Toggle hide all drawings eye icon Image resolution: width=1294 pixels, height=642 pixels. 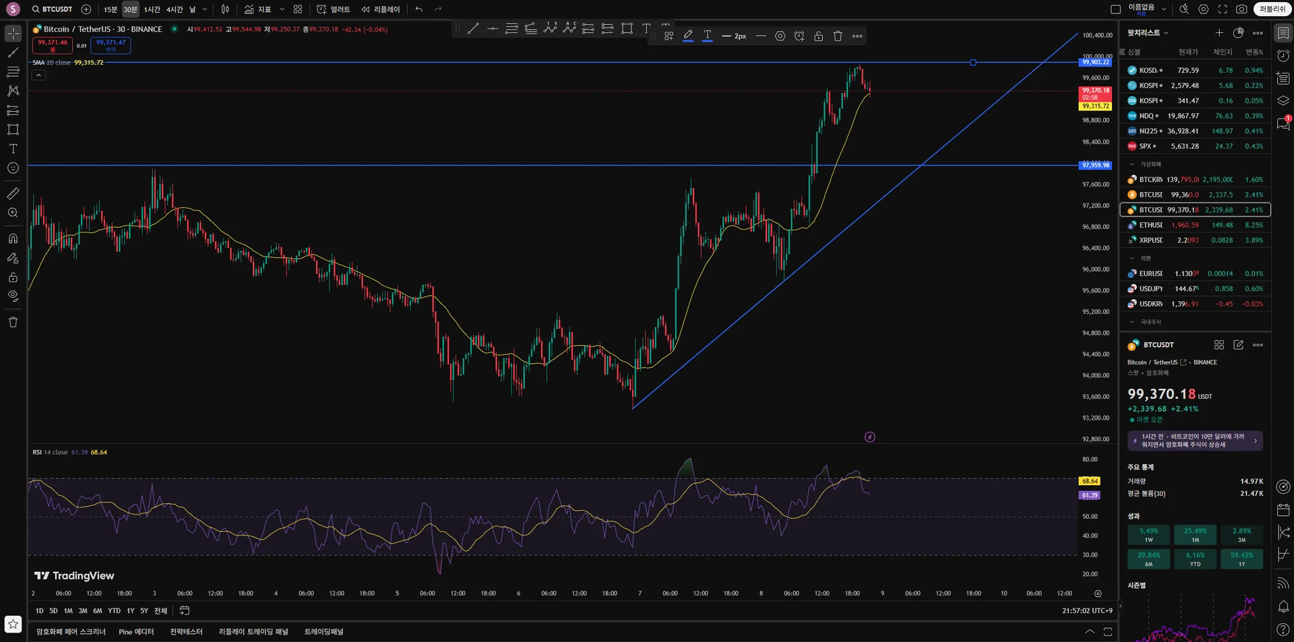[13, 296]
